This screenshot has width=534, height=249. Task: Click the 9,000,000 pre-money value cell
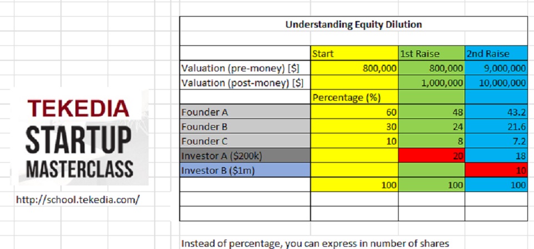pyautogui.click(x=496, y=68)
